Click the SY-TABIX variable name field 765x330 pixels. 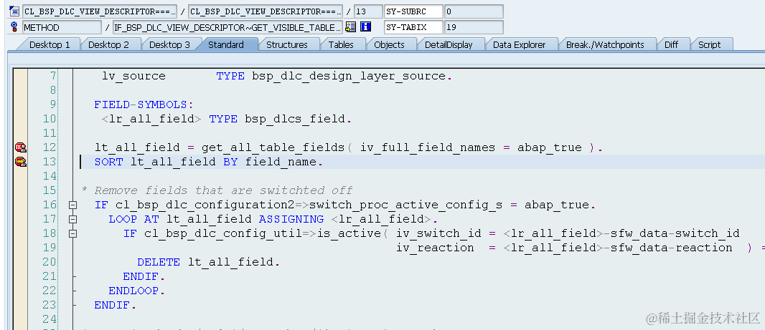coord(413,27)
